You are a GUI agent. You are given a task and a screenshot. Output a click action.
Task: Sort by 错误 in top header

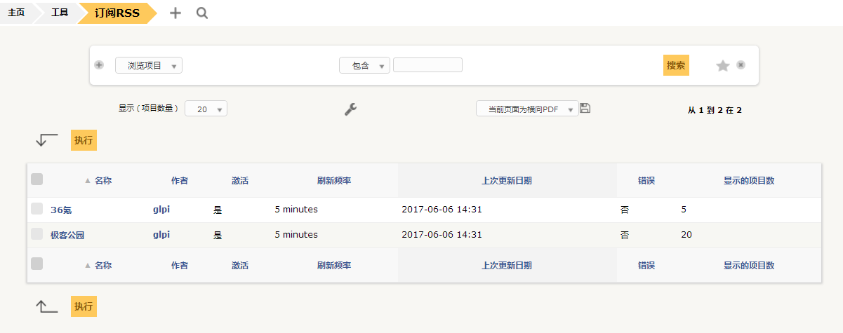click(646, 180)
